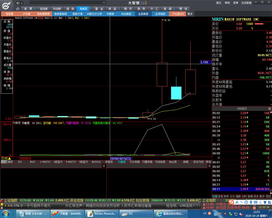Select the 乖离率 indicator
This screenshot has height=218, width=272.
[109, 162]
